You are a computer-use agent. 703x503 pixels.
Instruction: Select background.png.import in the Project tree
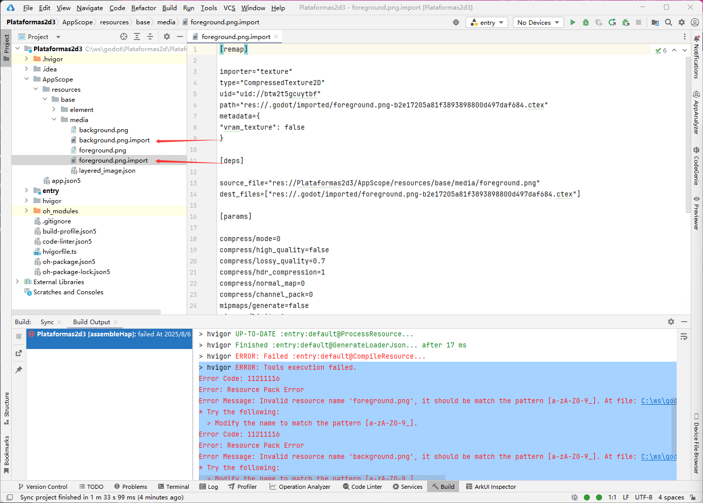pyautogui.click(x=114, y=140)
